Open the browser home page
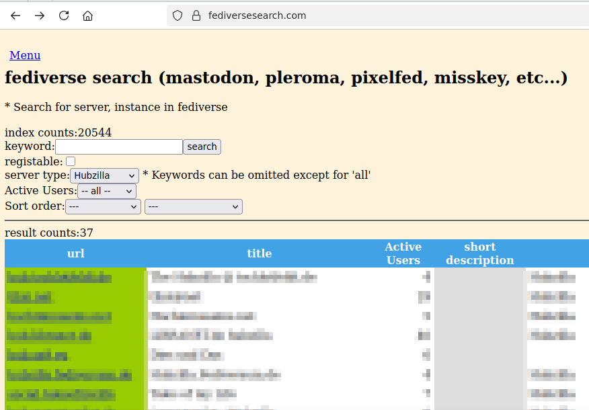This screenshot has width=589, height=410. click(87, 15)
